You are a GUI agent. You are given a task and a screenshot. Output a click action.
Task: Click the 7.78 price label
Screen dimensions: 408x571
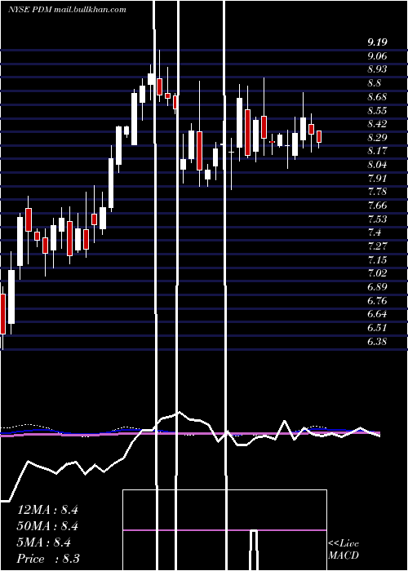[x=377, y=192]
